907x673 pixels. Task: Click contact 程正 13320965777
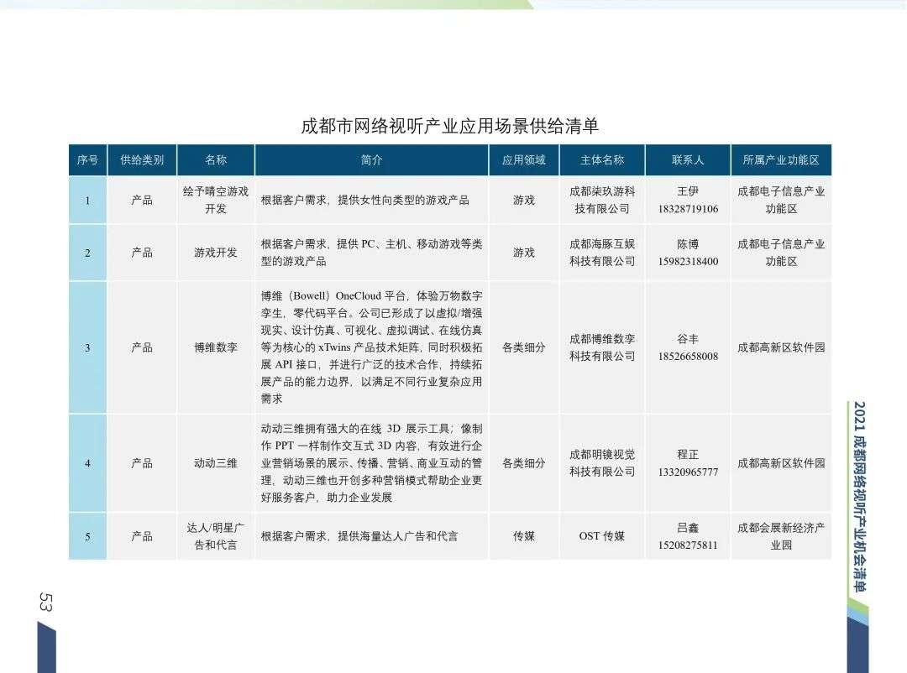coord(688,463)
